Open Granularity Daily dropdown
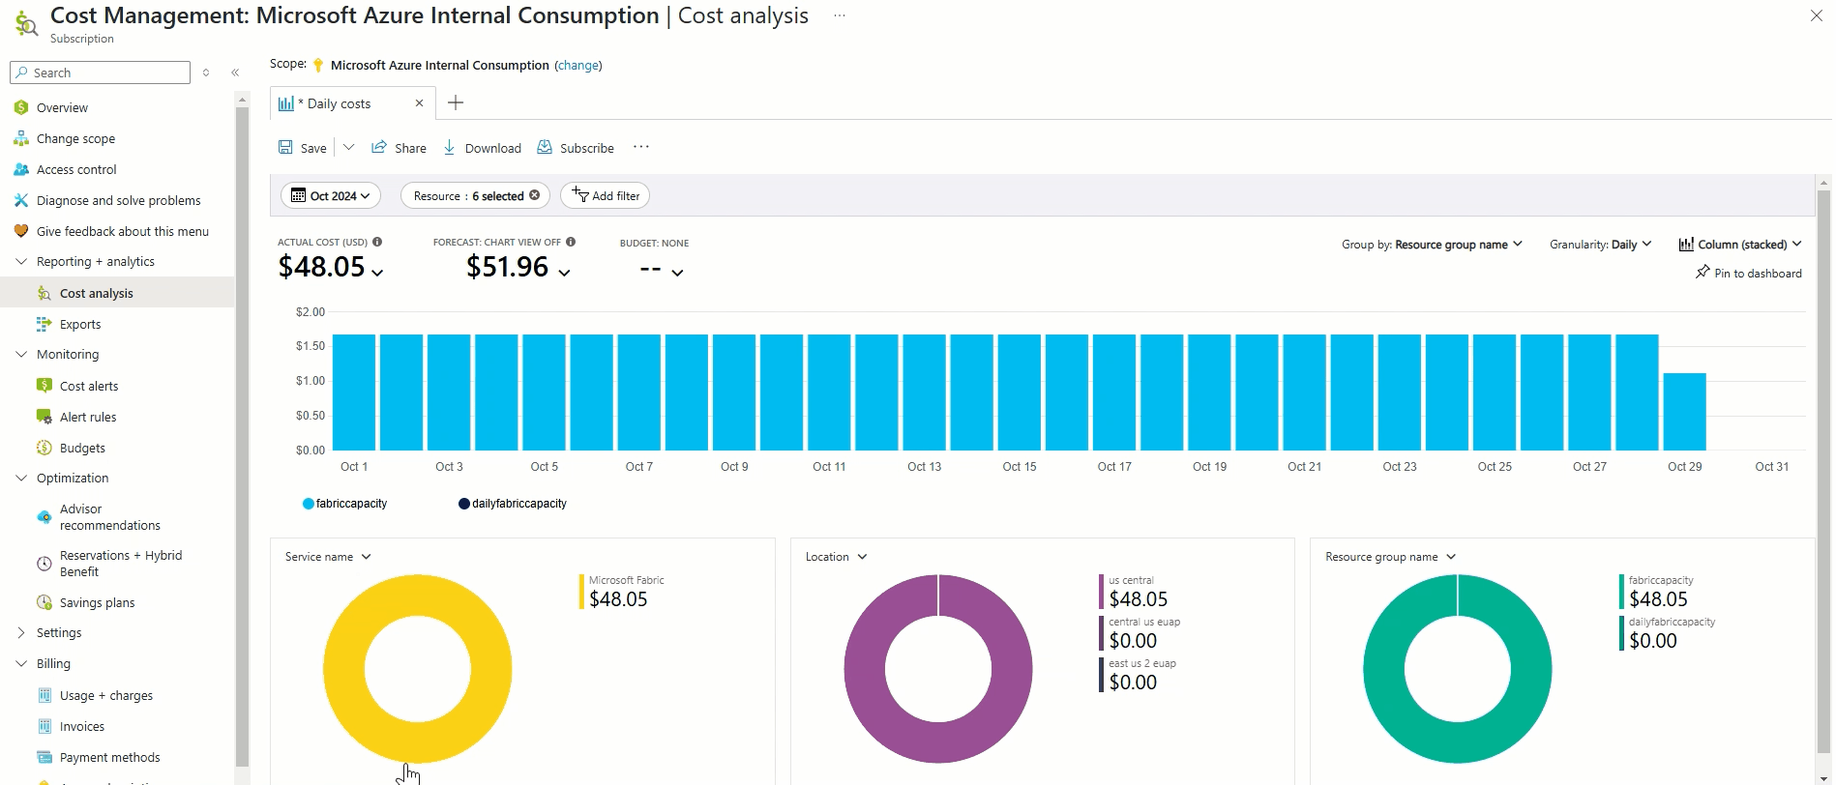 pos(1600,245)
